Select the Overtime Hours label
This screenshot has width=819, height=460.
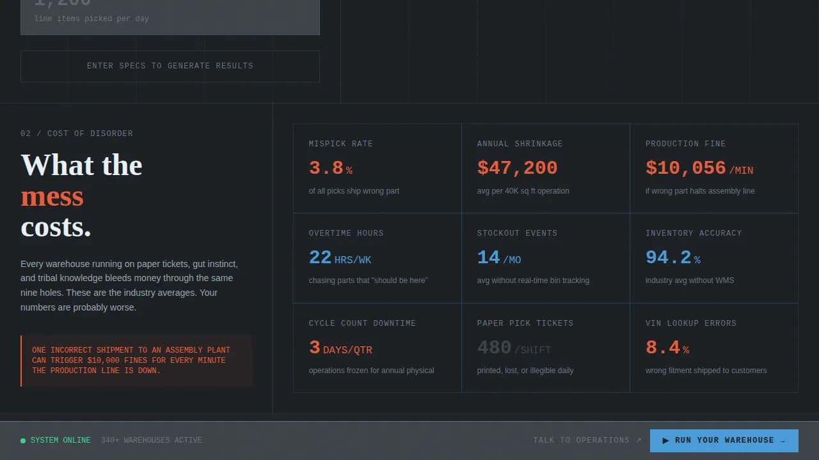click(x=346, y=233)
